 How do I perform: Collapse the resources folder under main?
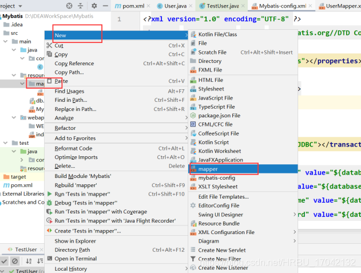pyautogui.click(x=14, y=75)
